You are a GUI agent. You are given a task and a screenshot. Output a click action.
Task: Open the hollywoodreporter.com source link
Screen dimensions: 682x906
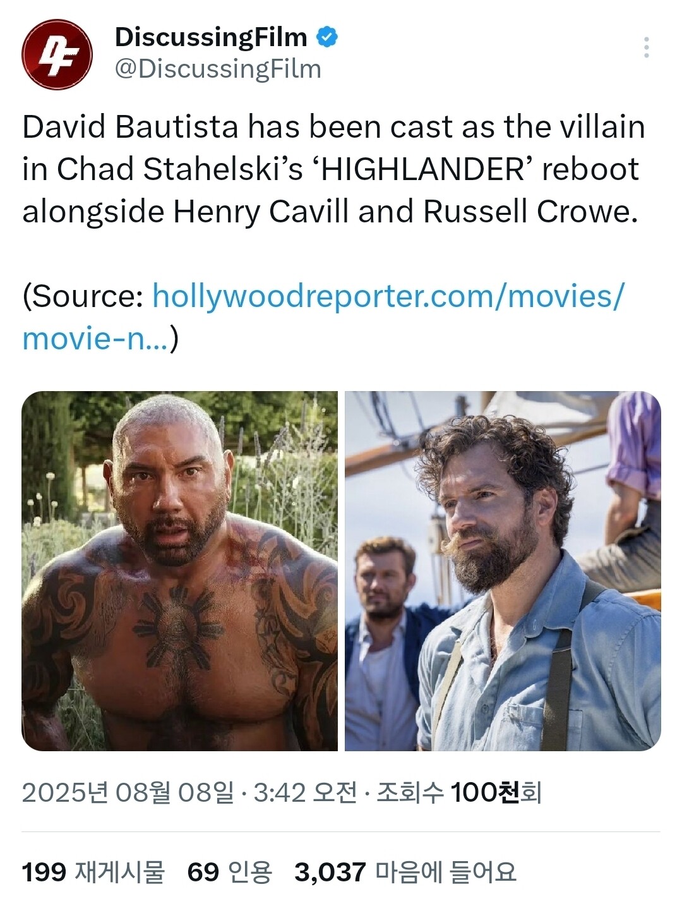[388, 296]
